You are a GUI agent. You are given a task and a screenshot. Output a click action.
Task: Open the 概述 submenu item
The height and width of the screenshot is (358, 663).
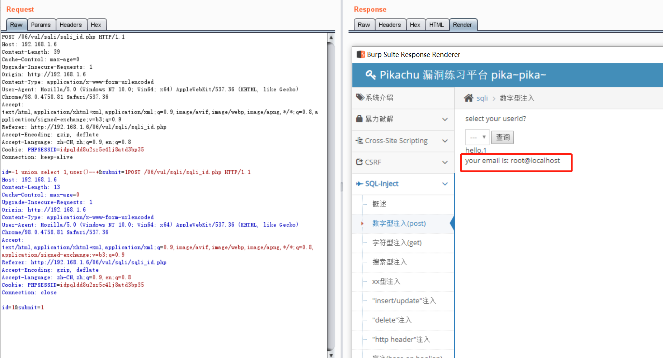379,204
